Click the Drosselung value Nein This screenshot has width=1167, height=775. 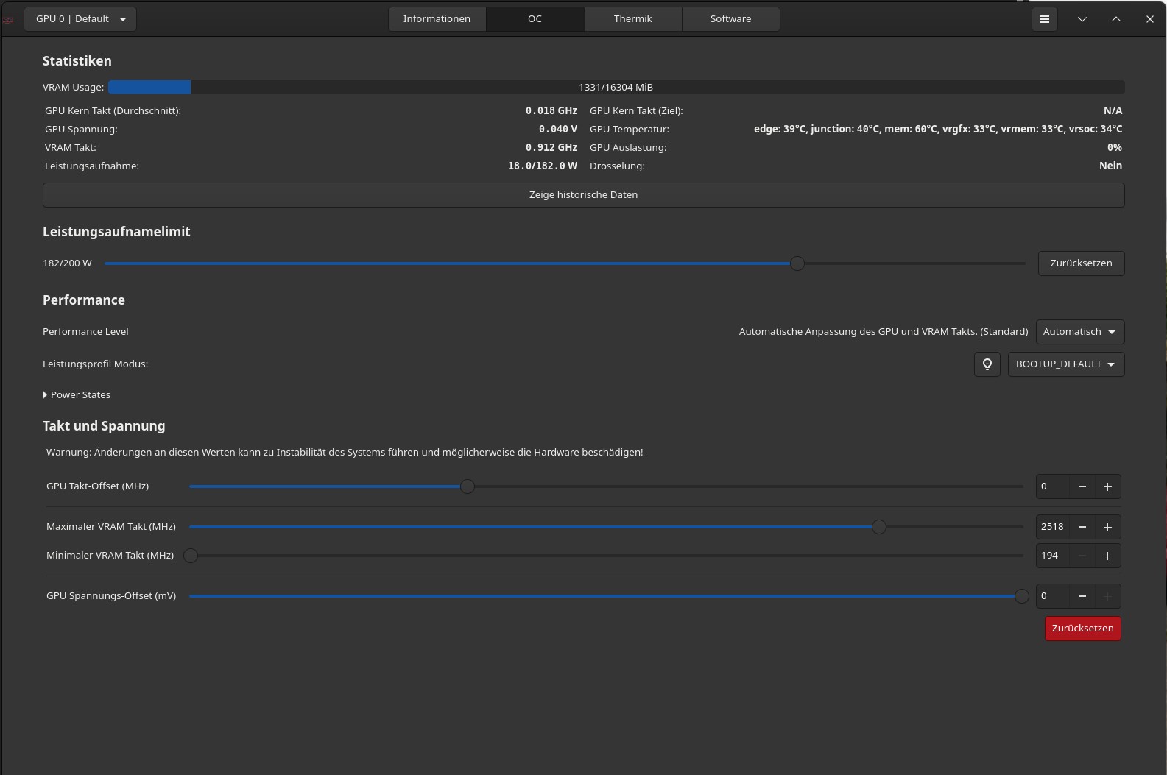[1110, 166]
